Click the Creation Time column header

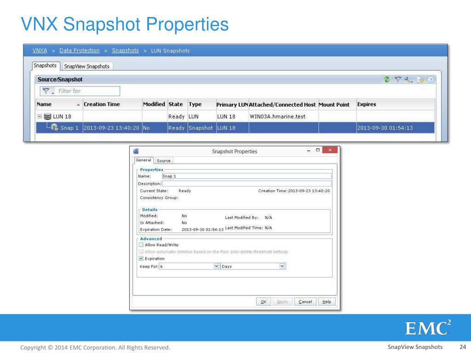point(112,104)
